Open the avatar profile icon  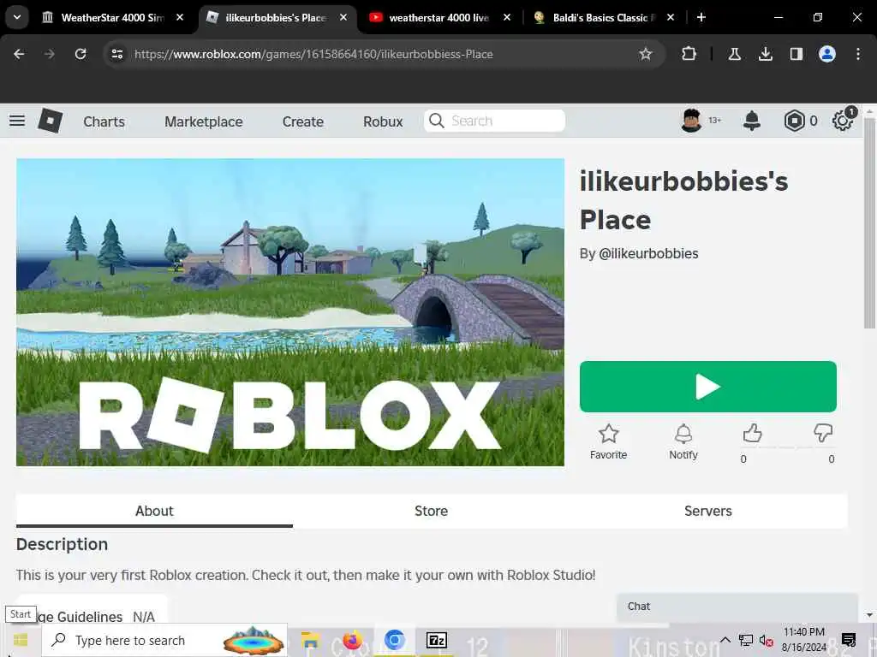(692, 120)
